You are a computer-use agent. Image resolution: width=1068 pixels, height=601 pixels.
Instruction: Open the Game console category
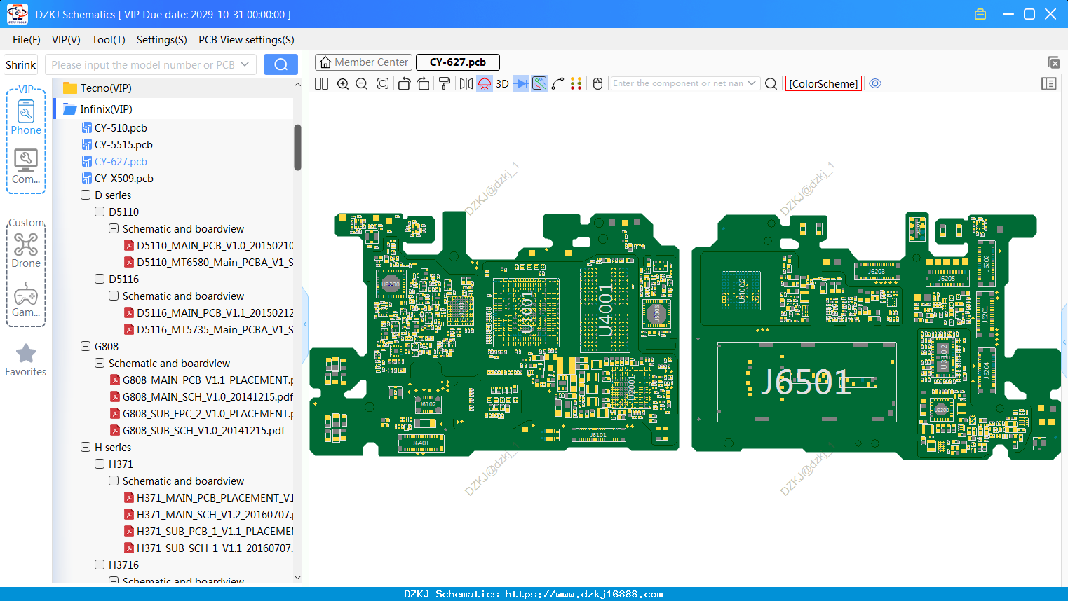tap(26, 300)
